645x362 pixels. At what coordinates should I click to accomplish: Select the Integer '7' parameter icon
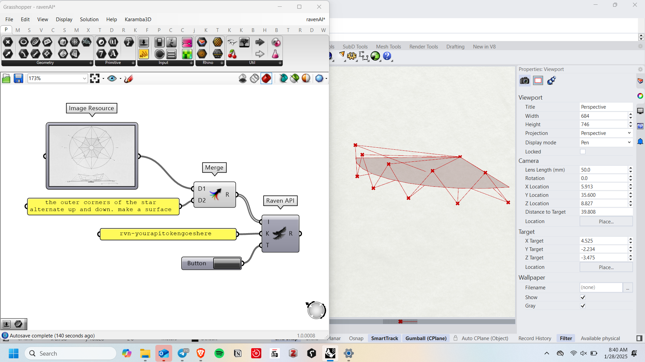[x=101, y=53]
